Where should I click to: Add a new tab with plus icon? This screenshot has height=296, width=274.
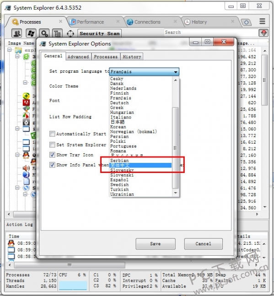pyautogui.click(x=246, y=22)
